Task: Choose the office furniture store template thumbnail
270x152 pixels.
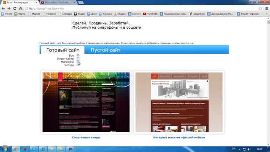Action: point(179,102)
